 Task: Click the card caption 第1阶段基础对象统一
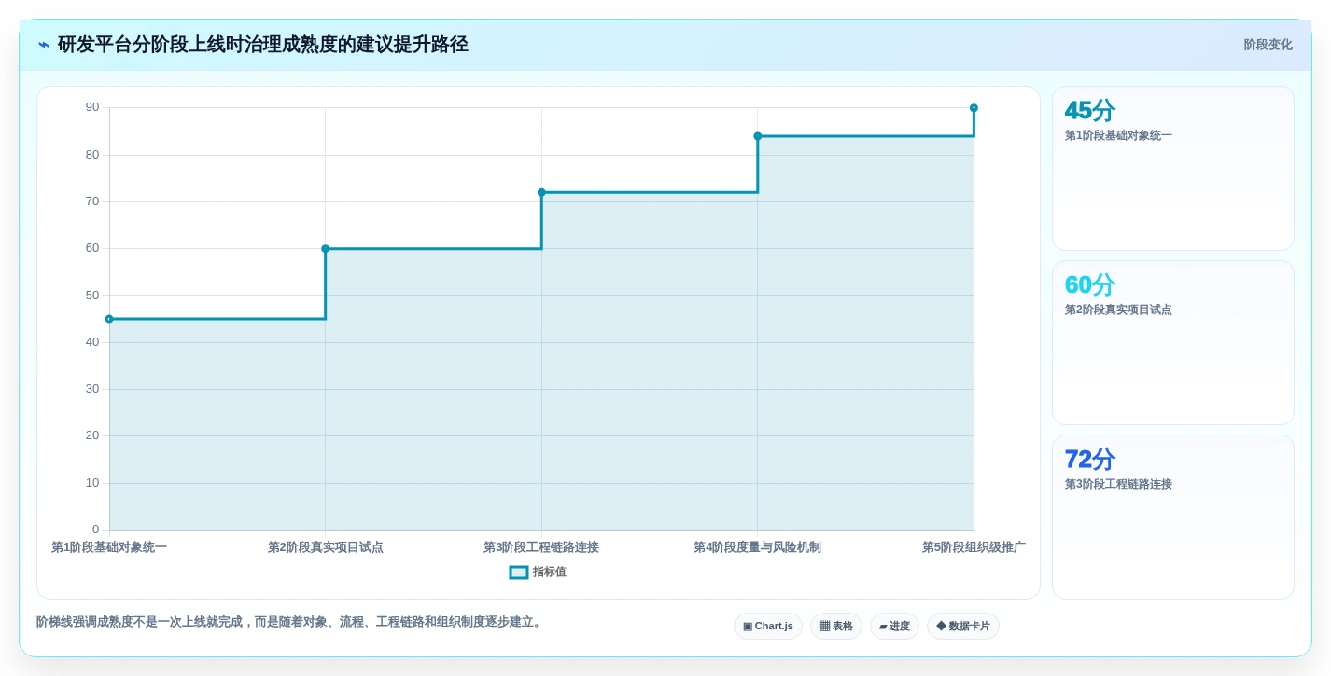coord(1118,135)
